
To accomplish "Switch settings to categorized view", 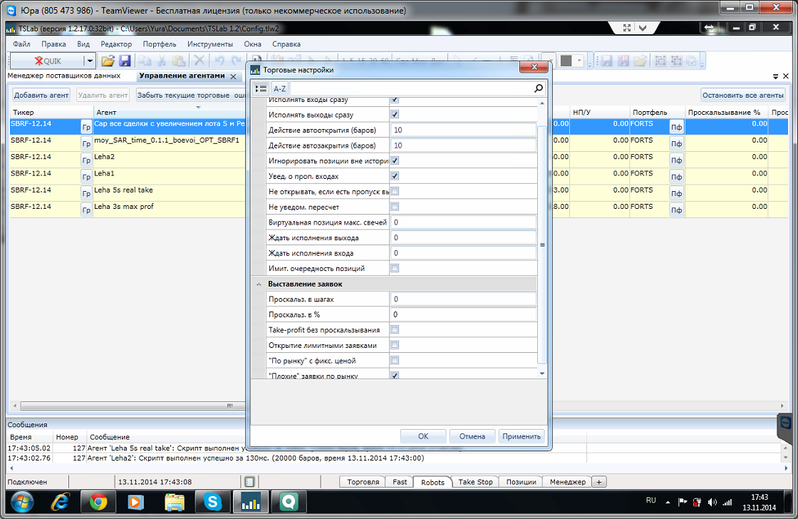I will (x=261, y=88).
